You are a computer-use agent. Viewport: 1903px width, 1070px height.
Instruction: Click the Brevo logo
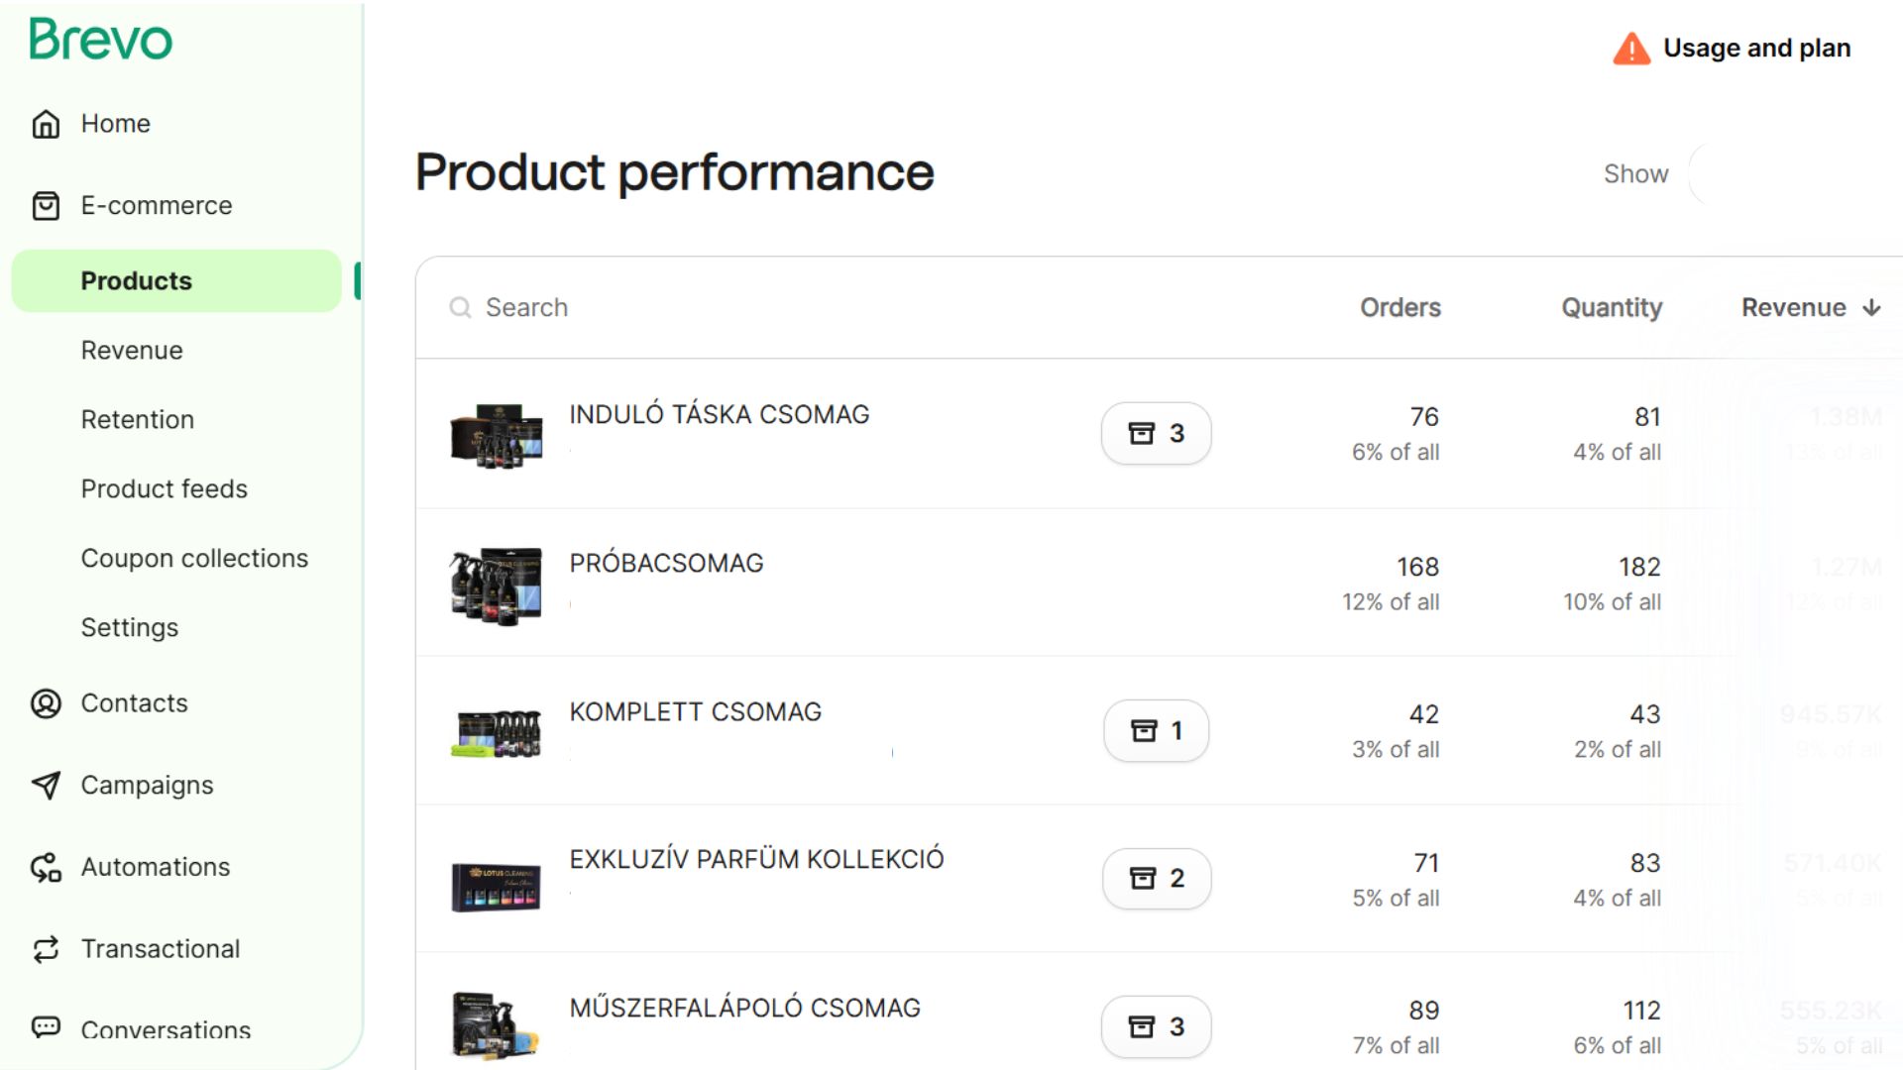pos(100,41)
